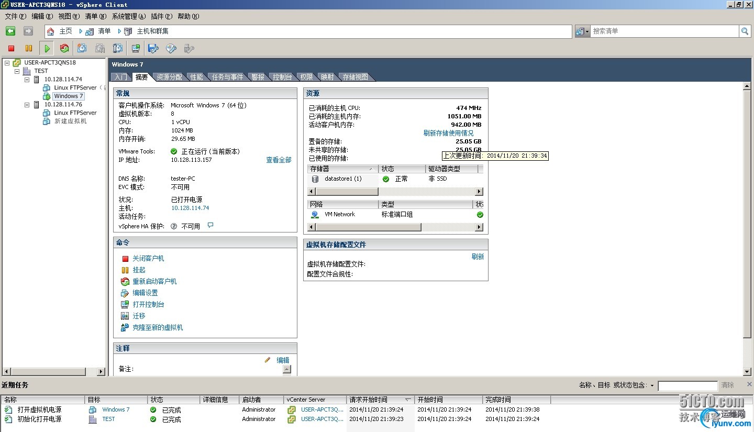Click the red Power Off toolbar icon
The width and height of the screenshot is (754, 432).
click(x=11, y=49)
